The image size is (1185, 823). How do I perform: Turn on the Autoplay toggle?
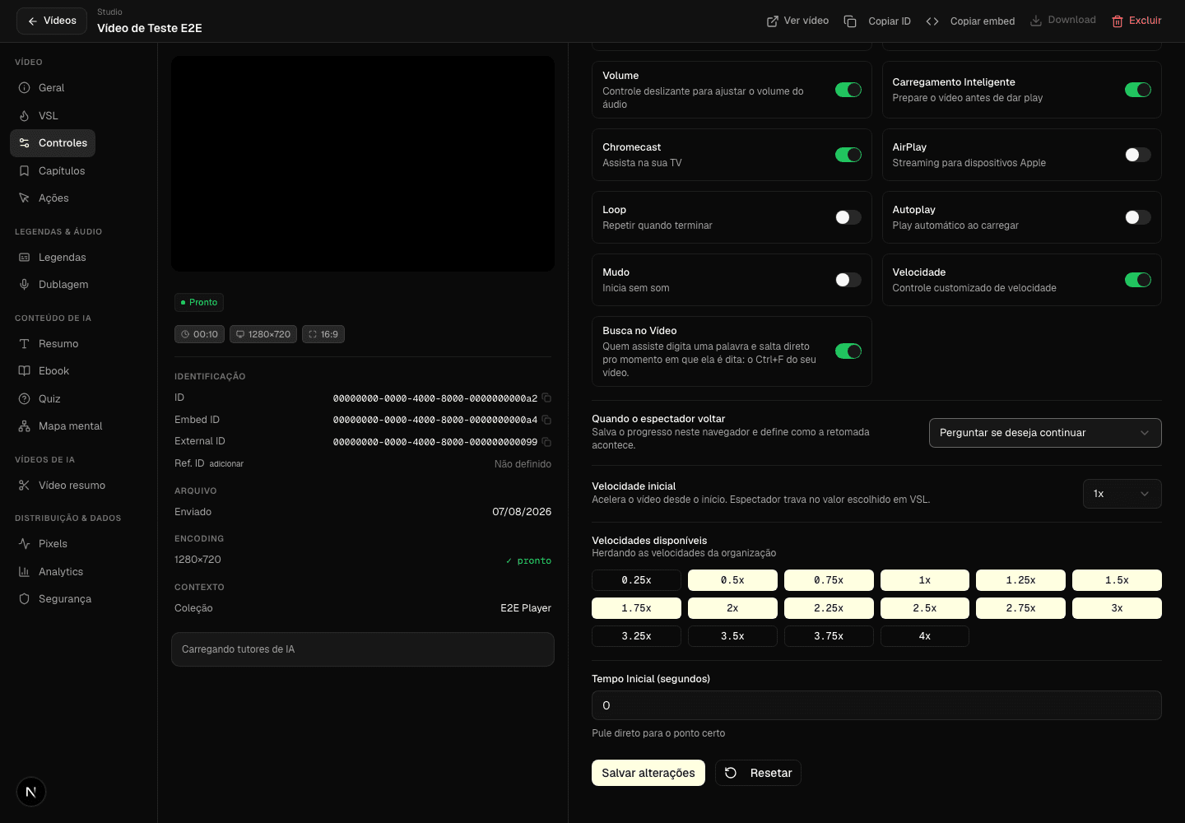(x=1138, y=217)
